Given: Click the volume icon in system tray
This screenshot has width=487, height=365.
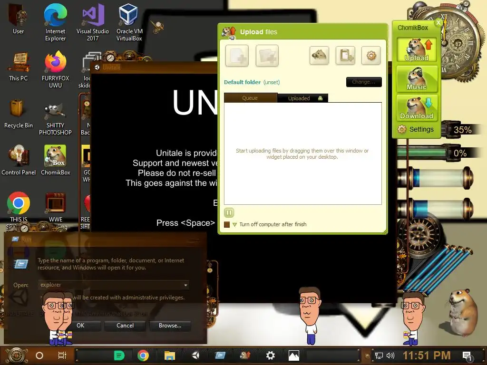Looking at the screenshot, I should pos(390,355).
